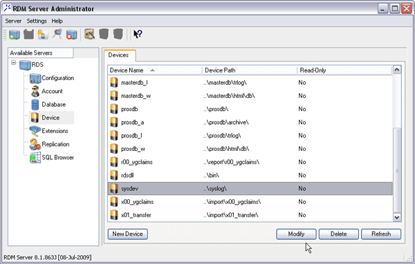Select the prosdb_a device name

coord(133,123)
